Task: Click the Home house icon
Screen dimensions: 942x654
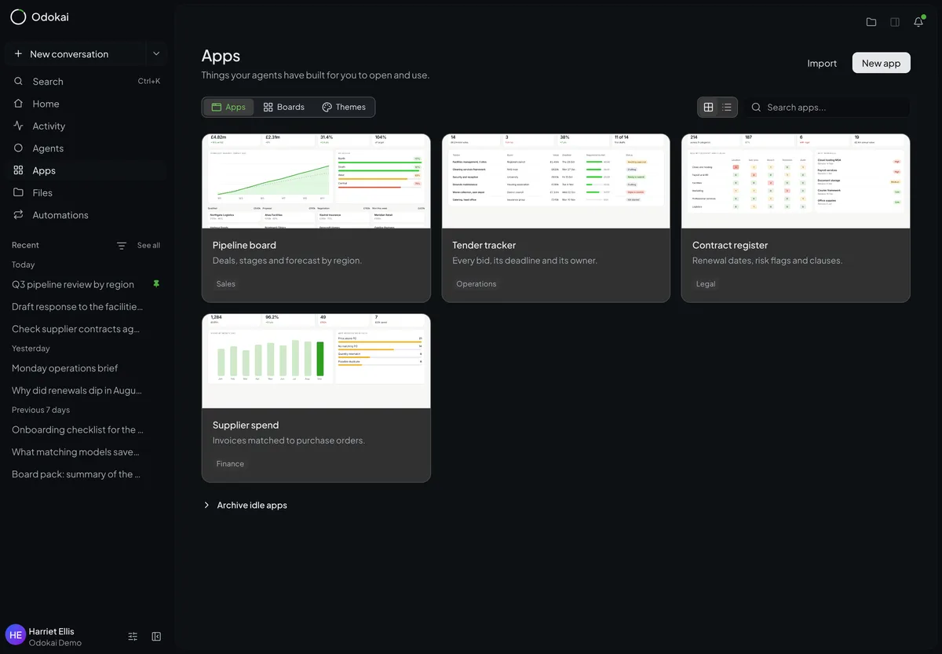Action: (x=18, y=104)
